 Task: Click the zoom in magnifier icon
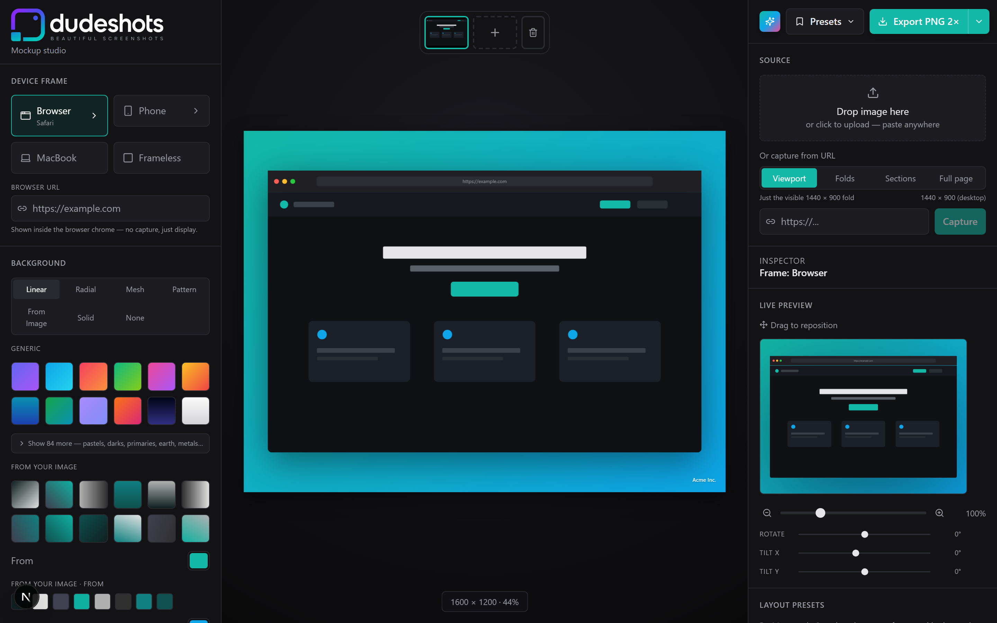click(939, 513)
